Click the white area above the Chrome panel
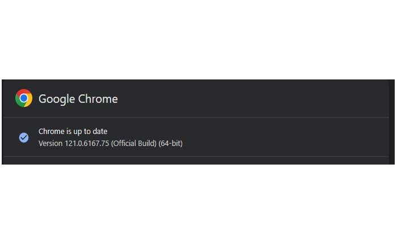Image resolution: width=397 pixels, height=244 pixels. coord(198,40)
